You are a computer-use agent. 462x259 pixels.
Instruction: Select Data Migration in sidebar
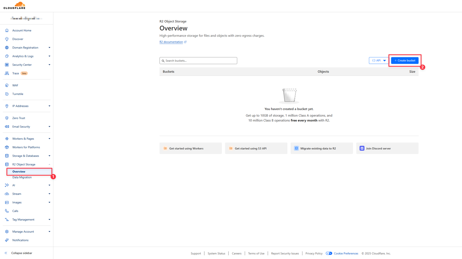(22, 177)
